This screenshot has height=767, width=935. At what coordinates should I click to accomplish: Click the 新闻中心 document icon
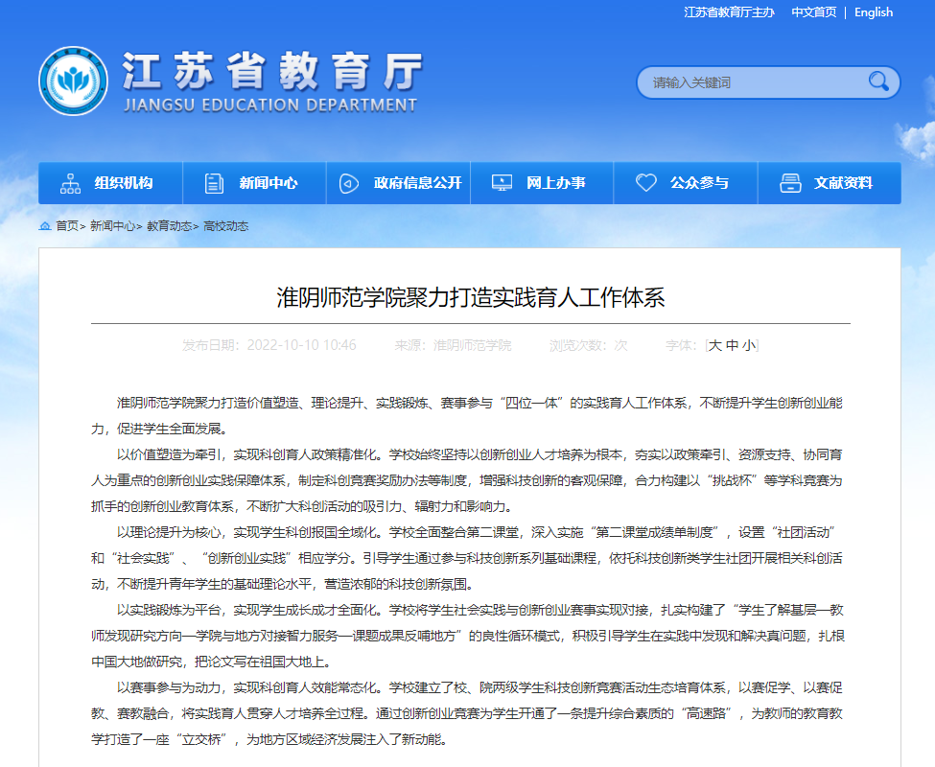214,183
